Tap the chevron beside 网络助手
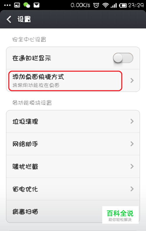Screen dimensions: 146x231 tap(132, 144)
